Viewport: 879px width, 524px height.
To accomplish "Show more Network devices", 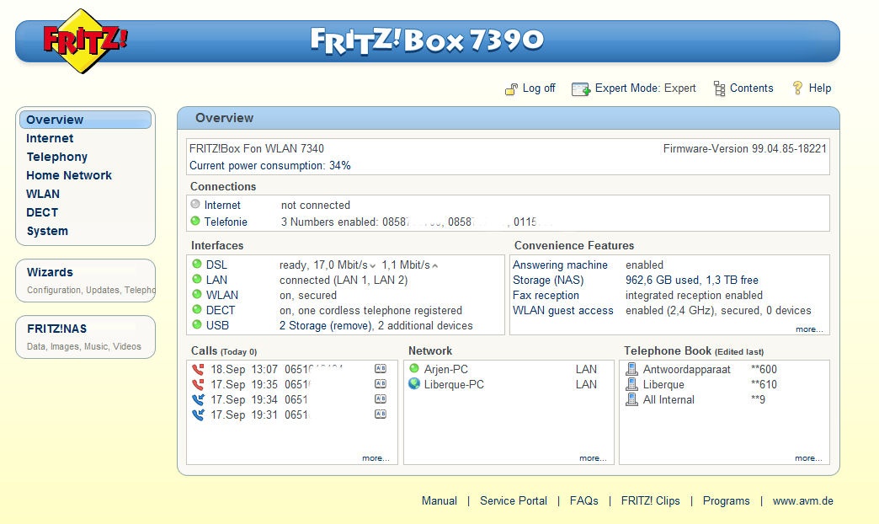I will point(593,458).
